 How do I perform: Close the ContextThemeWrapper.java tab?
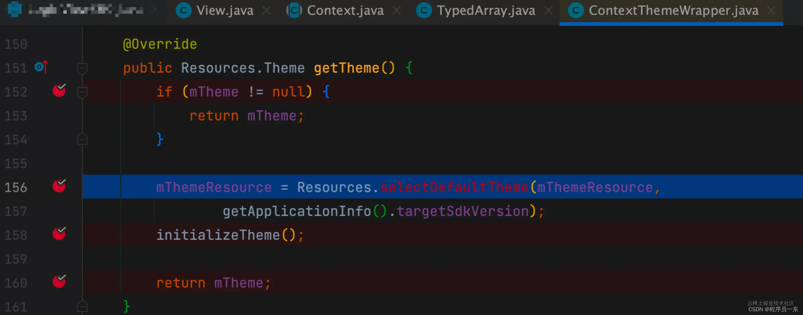pyautogui.click(x=771, y=11)
